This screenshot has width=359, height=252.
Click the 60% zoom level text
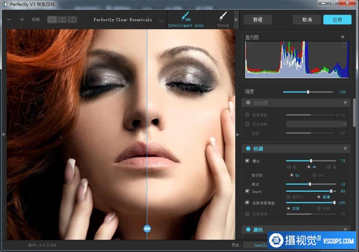pyautogui.click(x=36, y=20)
